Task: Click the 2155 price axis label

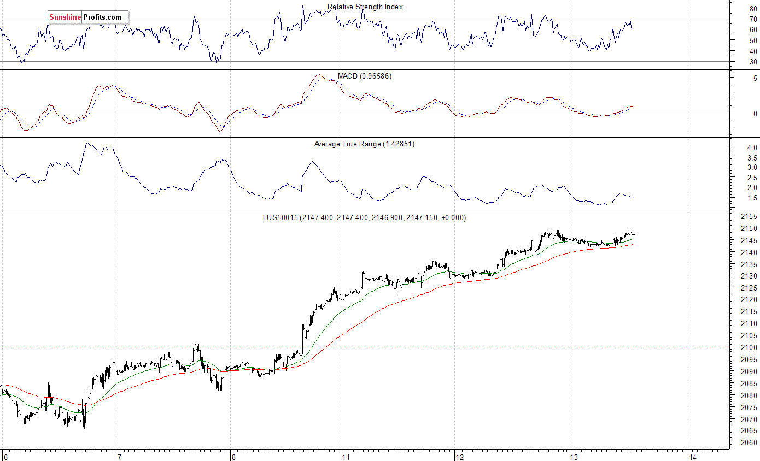Action: point(749,217)
